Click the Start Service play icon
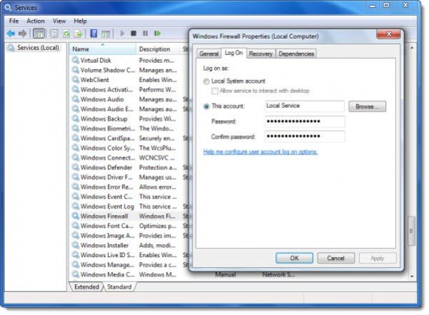 tap(122, 34)
